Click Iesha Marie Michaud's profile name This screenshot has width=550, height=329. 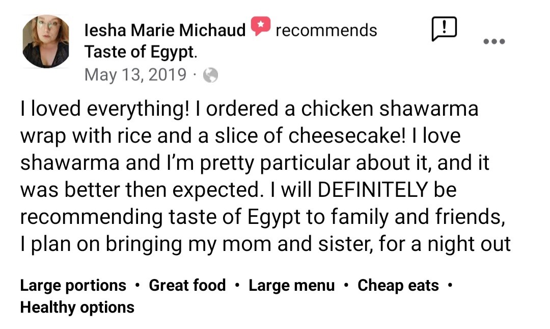tap(165, 30)
